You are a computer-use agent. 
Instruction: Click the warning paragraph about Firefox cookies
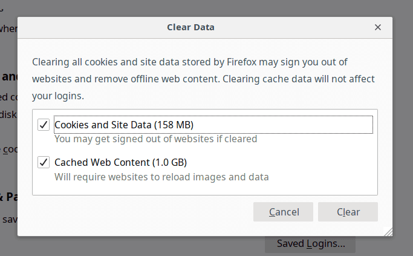point(203,70)
